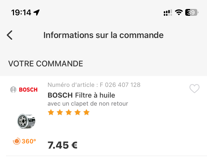Open the "BOSCH Filtre à huile" product title
Screen dimensions: 207x158
click(81, 95)
